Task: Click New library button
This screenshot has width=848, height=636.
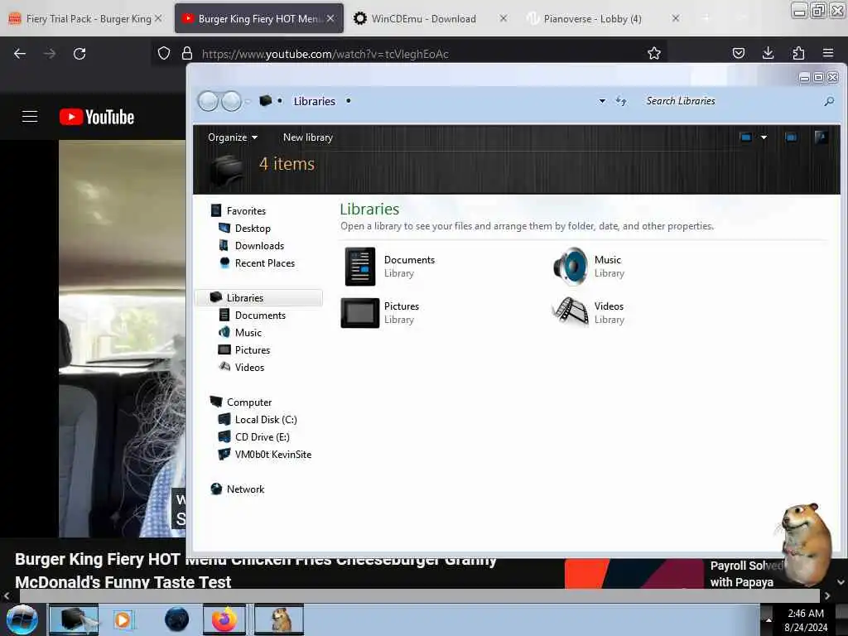Action: point(308,137)
